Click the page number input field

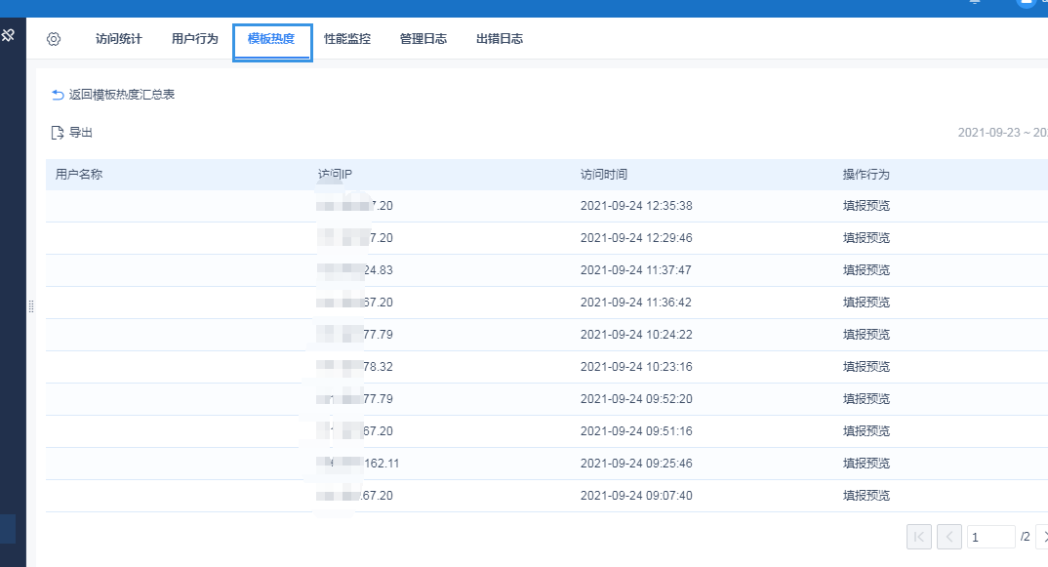(991, 537)
